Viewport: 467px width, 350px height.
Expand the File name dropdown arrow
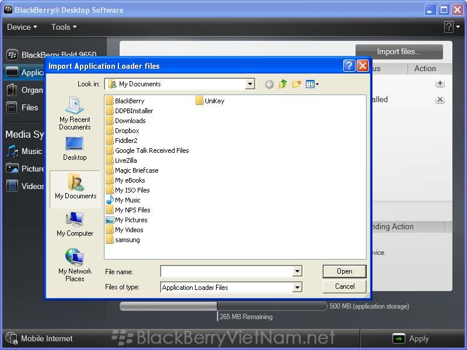coord(297,271)
